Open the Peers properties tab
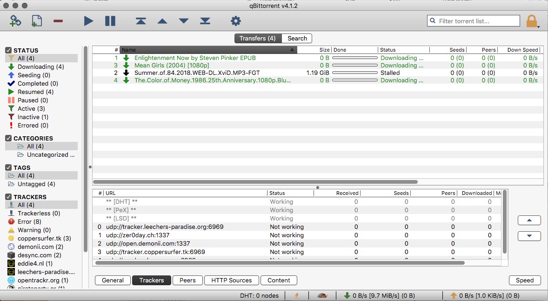The height and width of the screenshot is (301, 548). click(187, 281)
